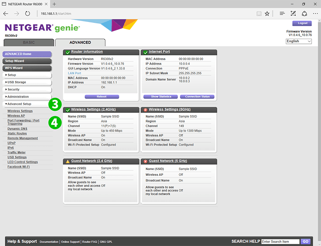This screenshot has height=246, width=321.
Task: Add page to favorites star
Action: point(267,14)
